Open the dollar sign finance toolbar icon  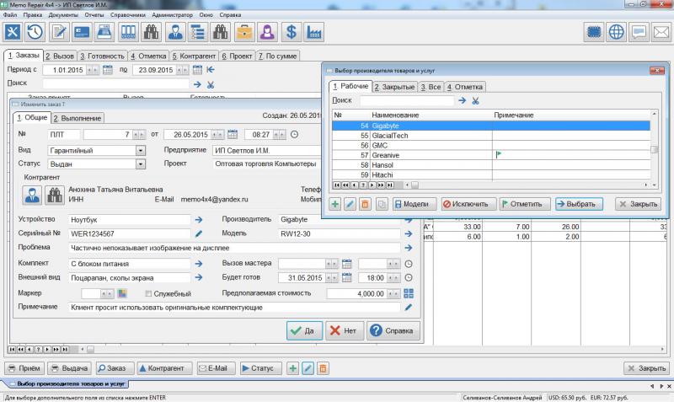[x=291, y=32]
